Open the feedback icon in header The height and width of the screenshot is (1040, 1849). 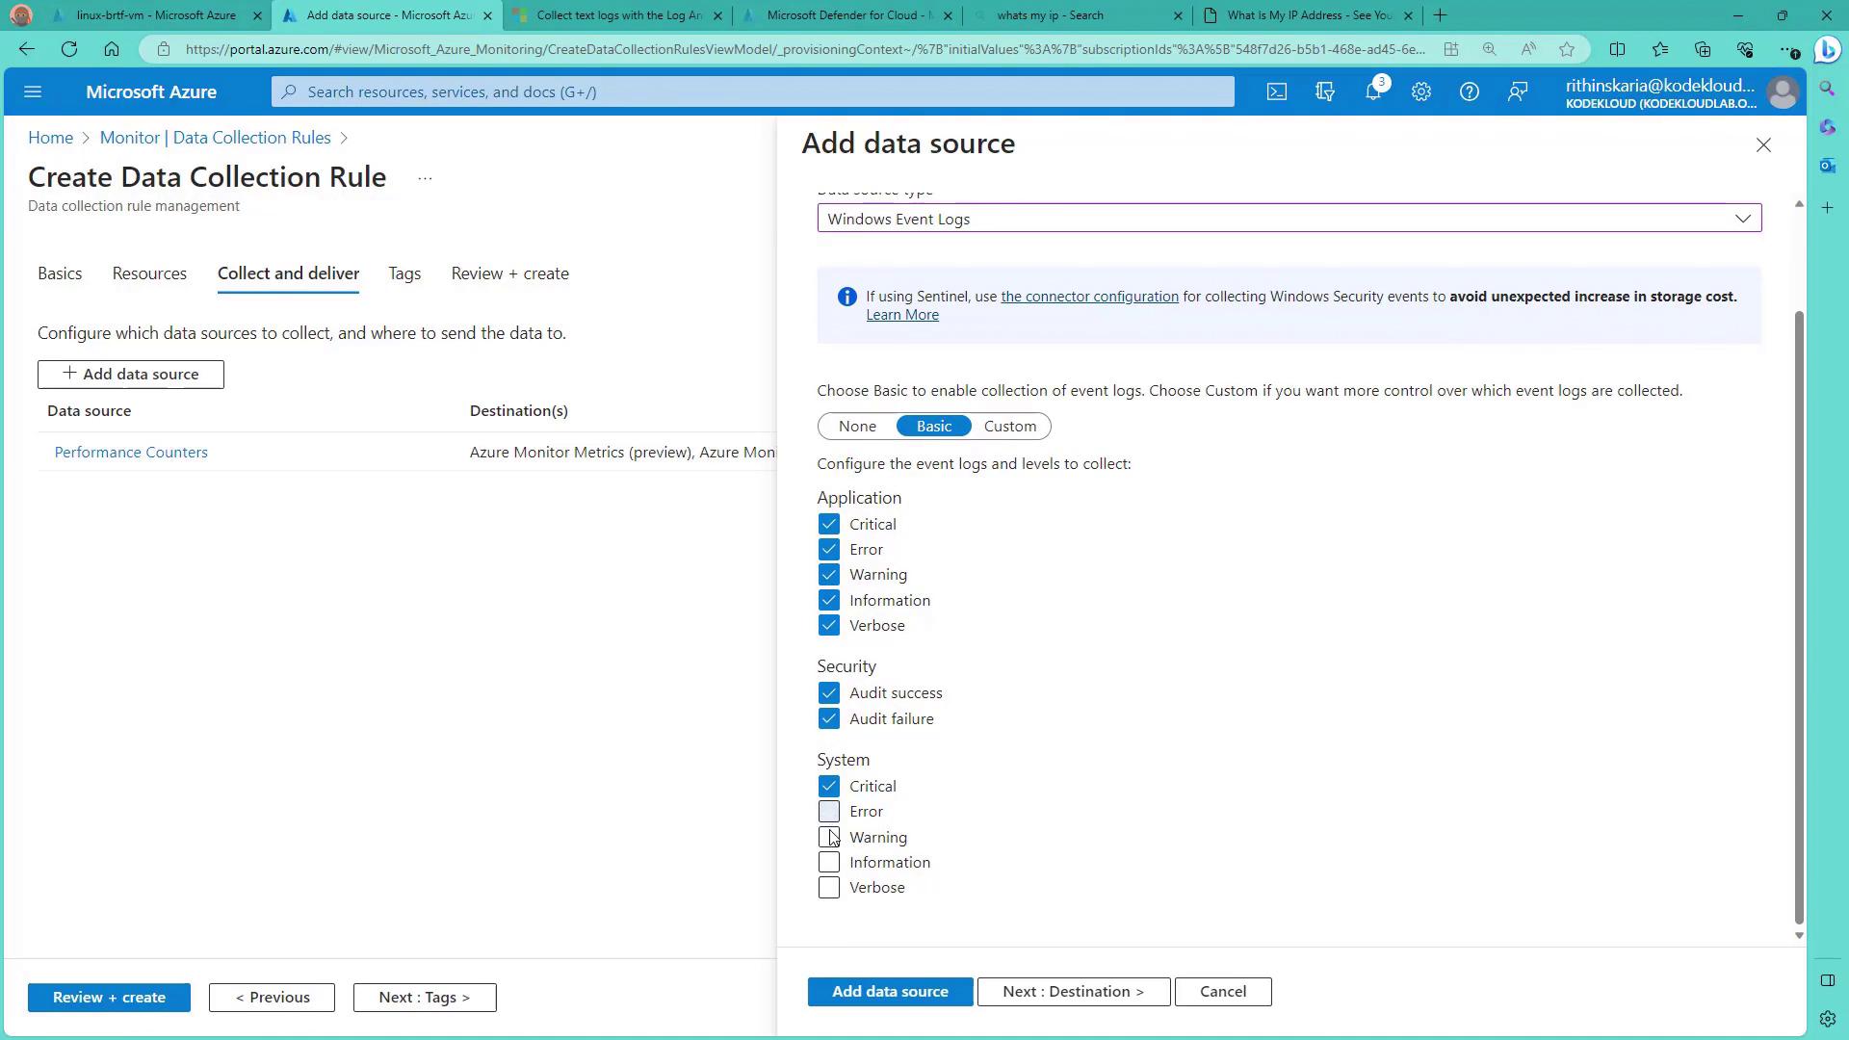1518,91
